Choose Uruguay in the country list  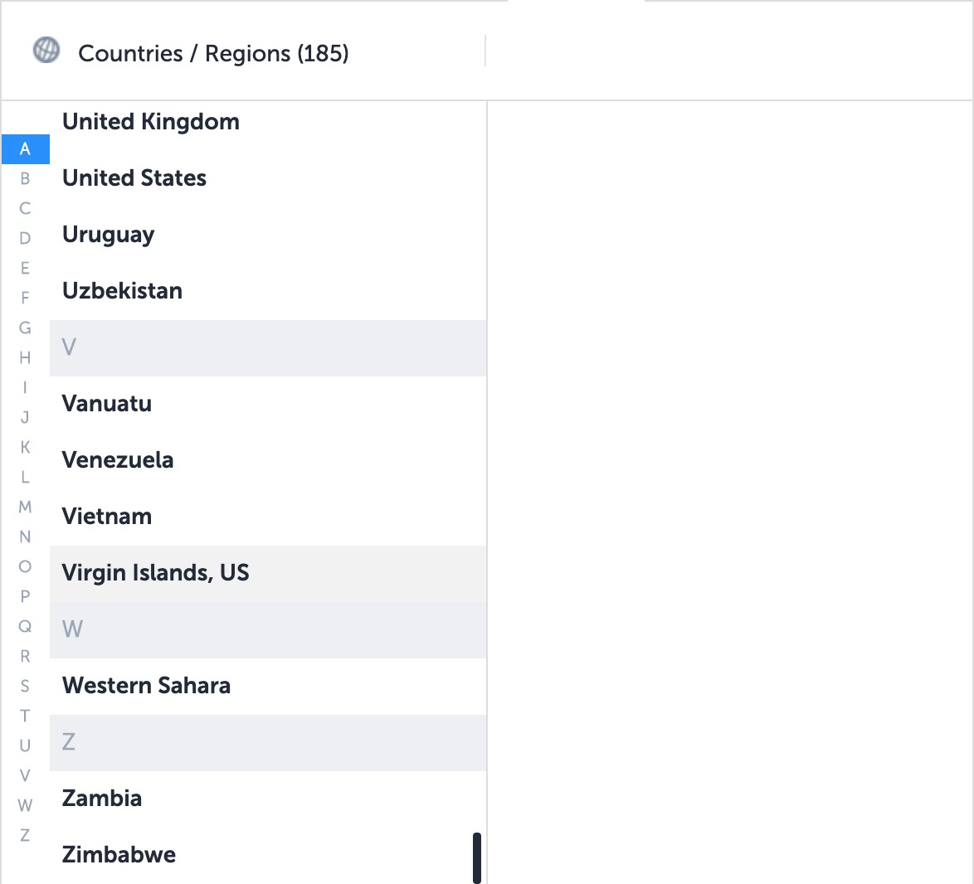109,234
